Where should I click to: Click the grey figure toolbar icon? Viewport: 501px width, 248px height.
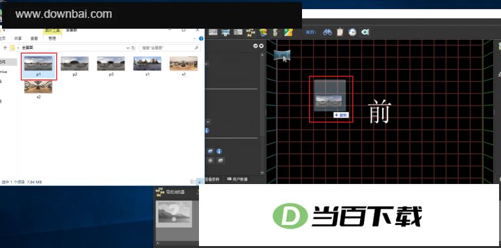pos(275,32)
